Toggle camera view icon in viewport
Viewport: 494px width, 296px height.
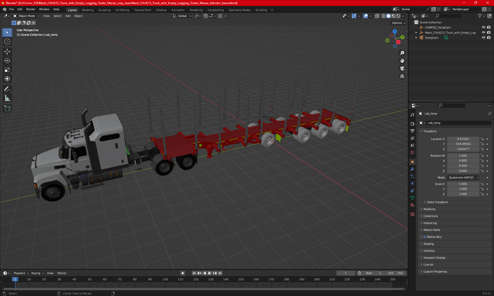[402, 68]
